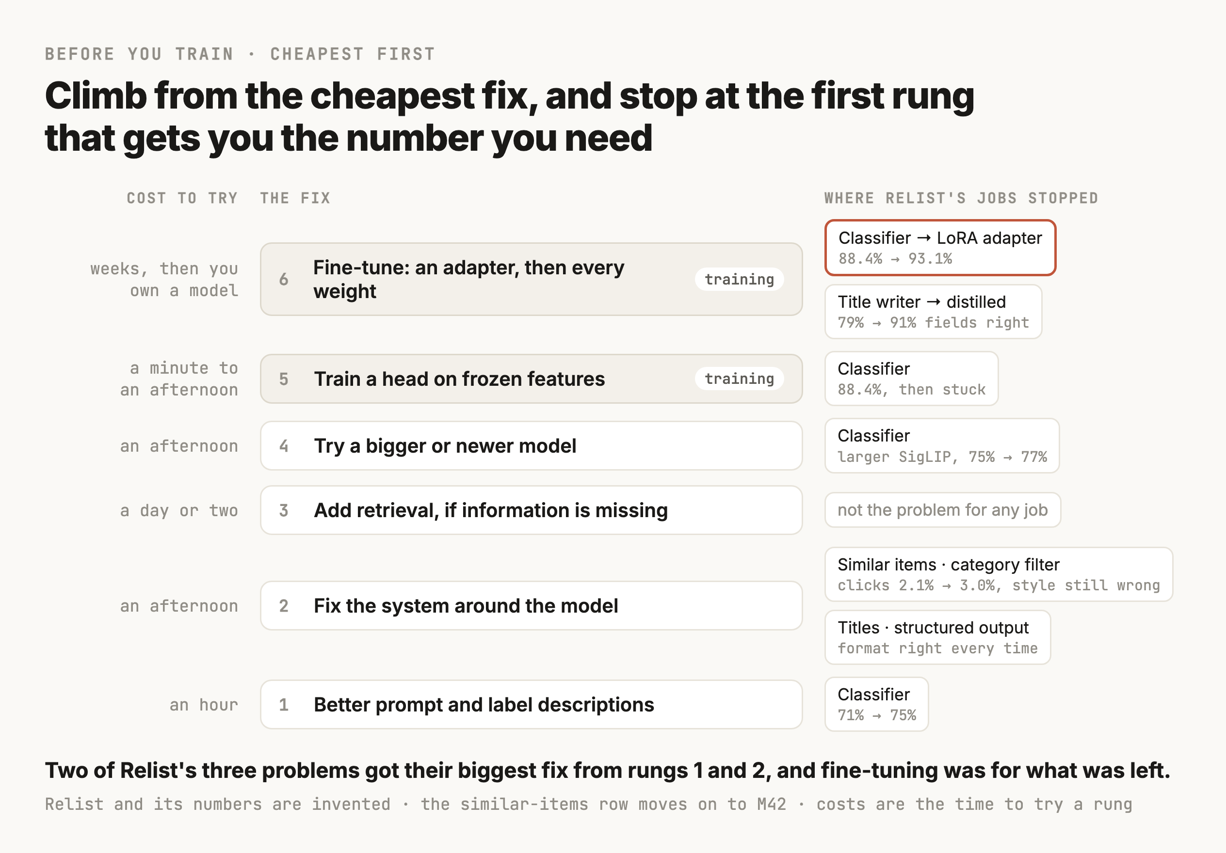1226x853 pixels.
Task: Open the Classifier '88.4%, then stuck' card
Action: tap(911, 379)
